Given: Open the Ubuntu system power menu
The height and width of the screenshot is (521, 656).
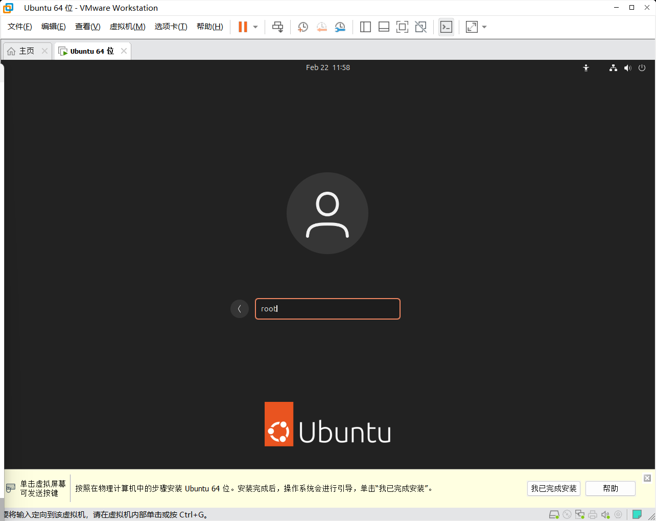Looking at the screenshot, I should click(x=642, y=67).
